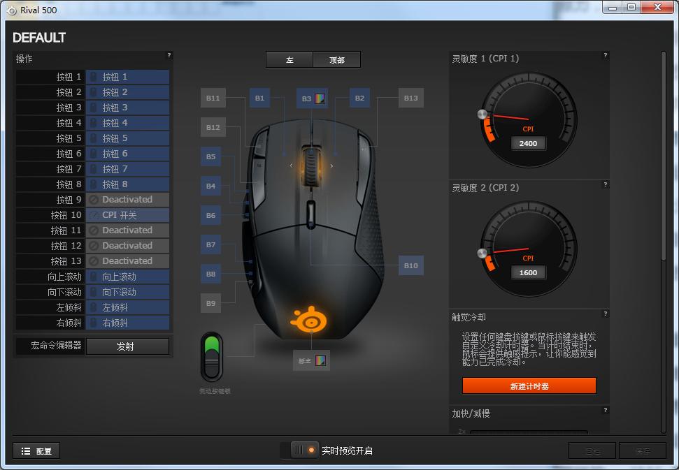Switch to the 左 view tab
Viewport: 679px width, 470px height.
[290, 60]
